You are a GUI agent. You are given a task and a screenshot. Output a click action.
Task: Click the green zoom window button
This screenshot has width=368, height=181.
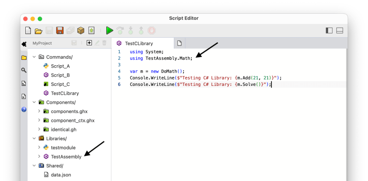[40, 19]
